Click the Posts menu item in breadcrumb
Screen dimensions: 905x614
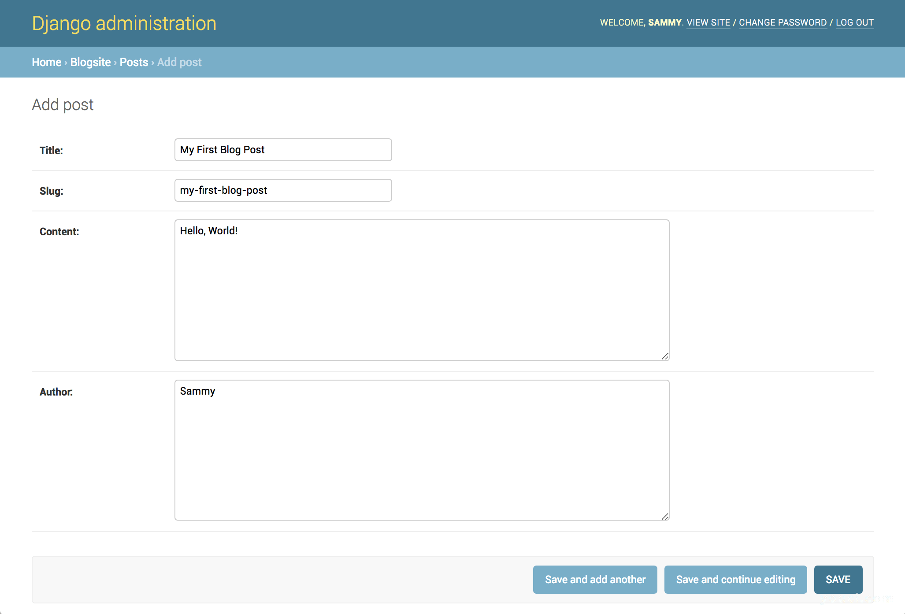click(134, 63)
